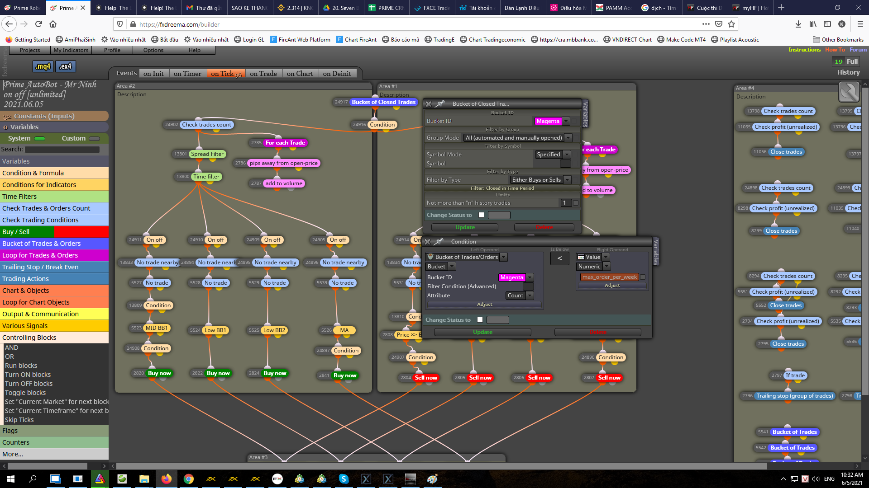Select the Buy now block 2820
The height and width of the screenshot is (488, 869).
click(159, 373)
